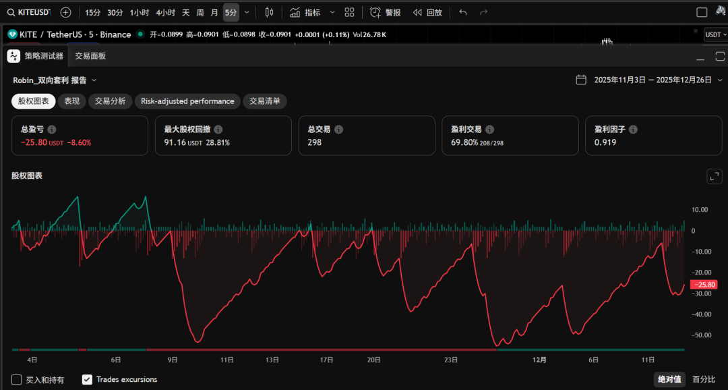This screenshot has height=390, width=728.
Task: Click info icon next to 总盈亏
Action: [52, 130]
